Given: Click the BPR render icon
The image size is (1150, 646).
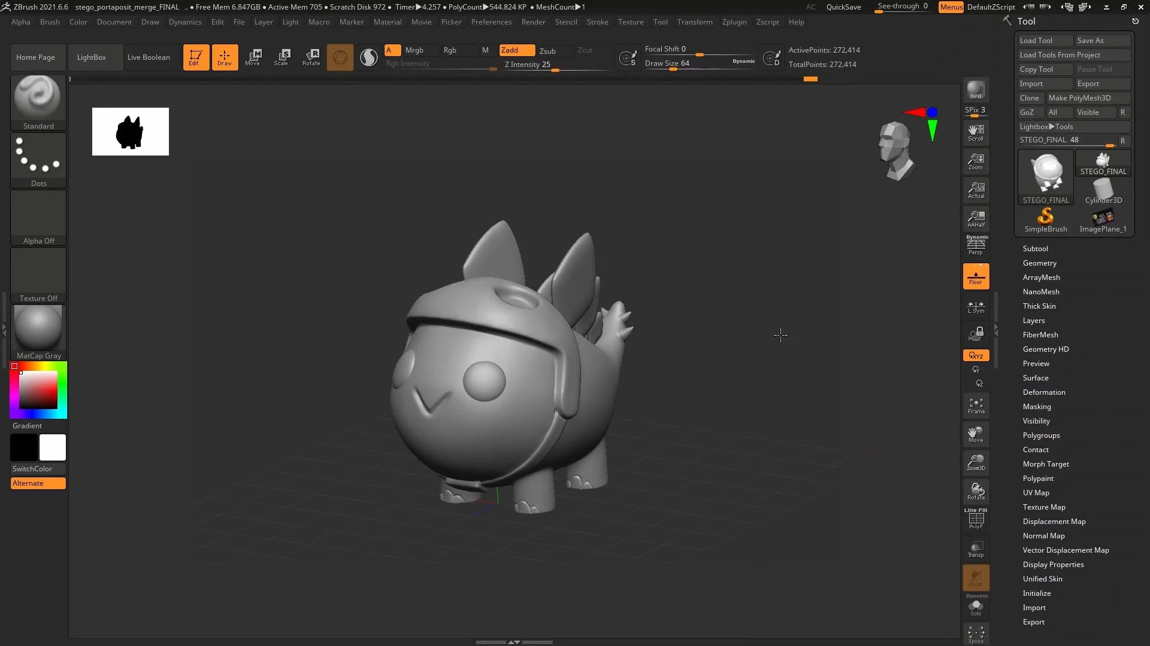Looking at the screenshot, I should [x=976, y=90].
